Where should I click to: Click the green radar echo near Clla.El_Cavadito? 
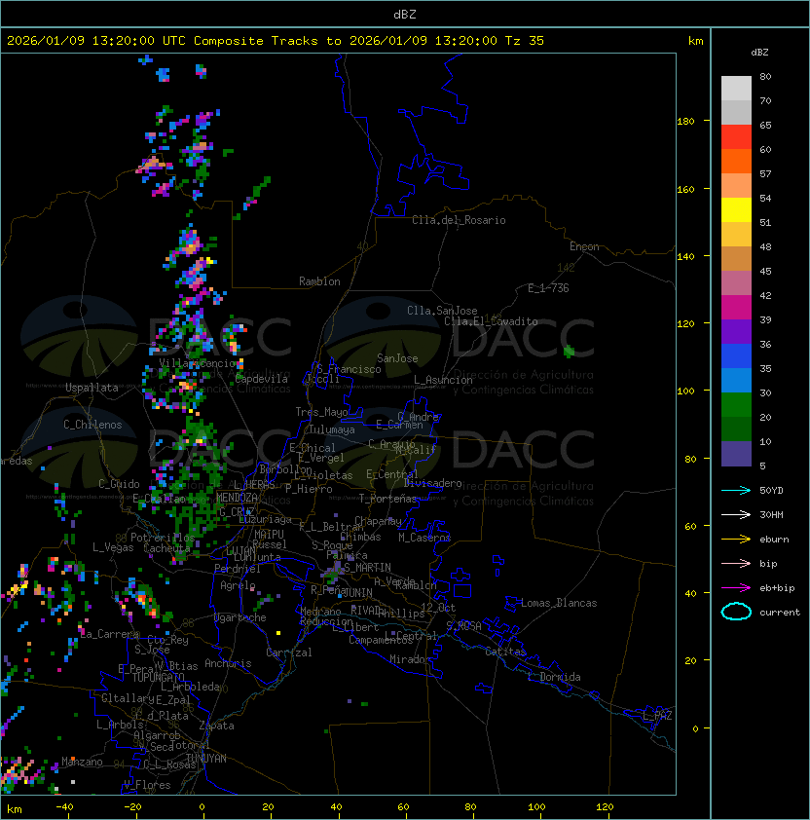pos(570,352)
